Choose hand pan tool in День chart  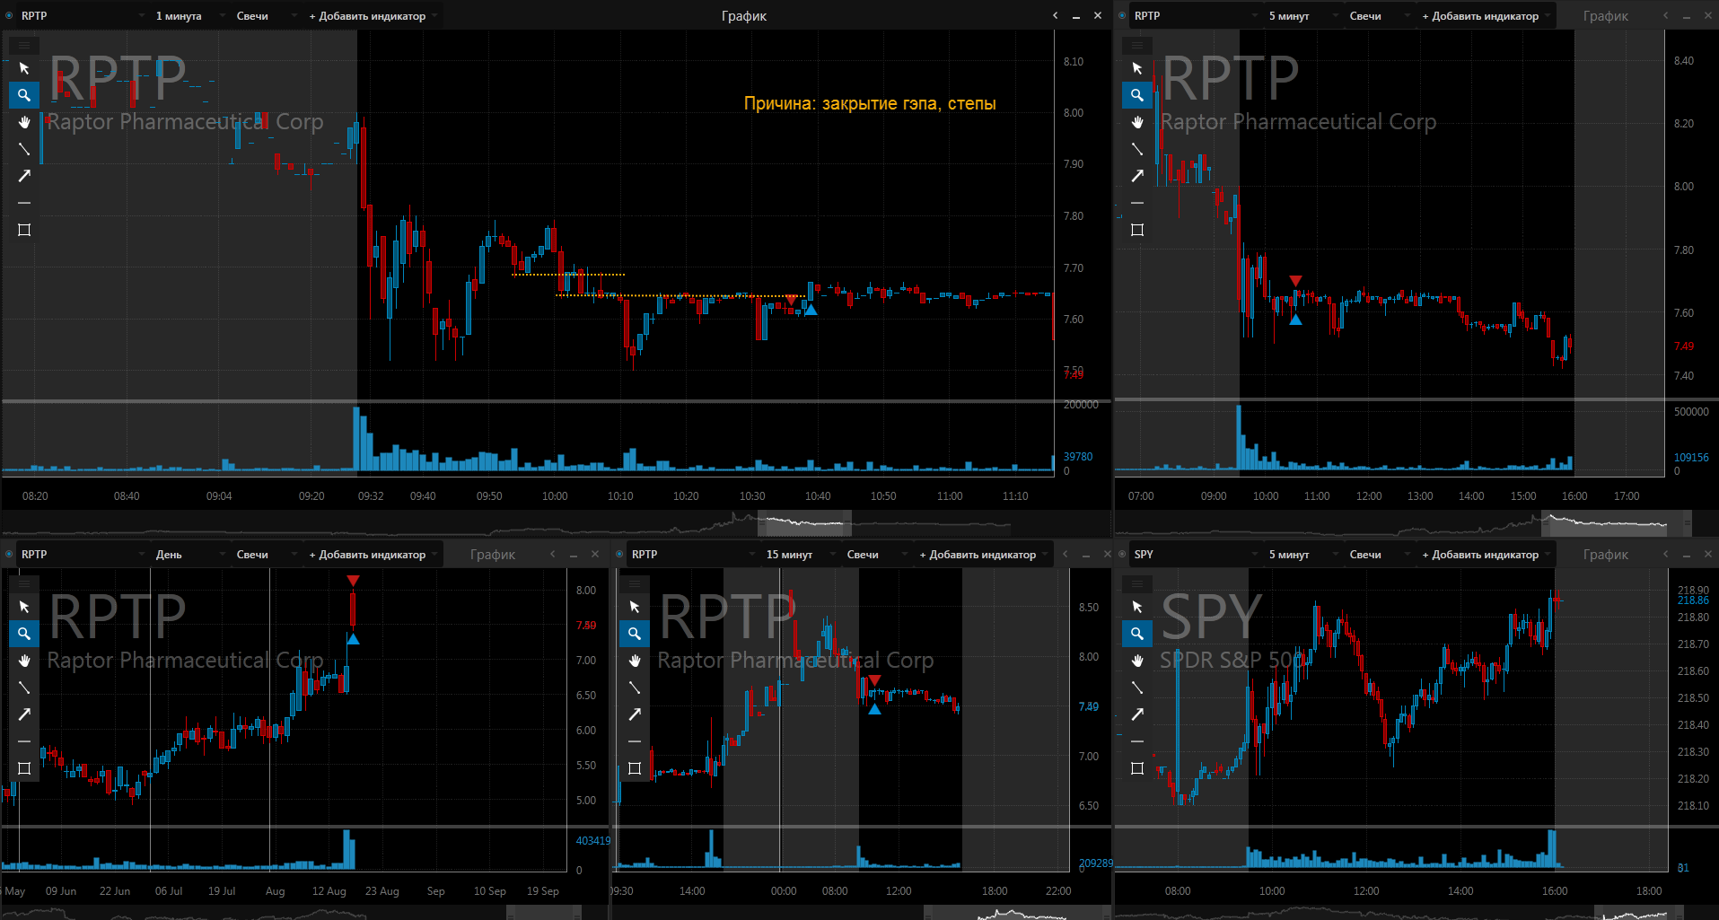click(24, 661)
